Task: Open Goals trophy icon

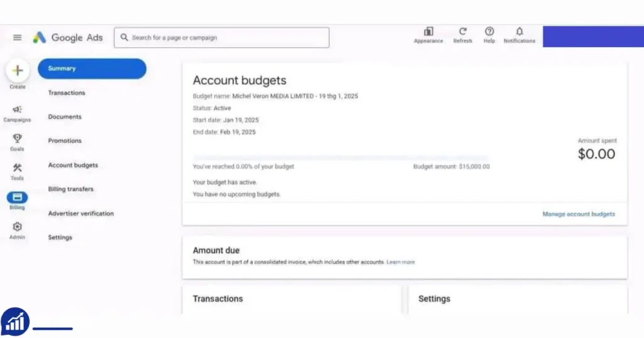Action: tap(17, 138)
